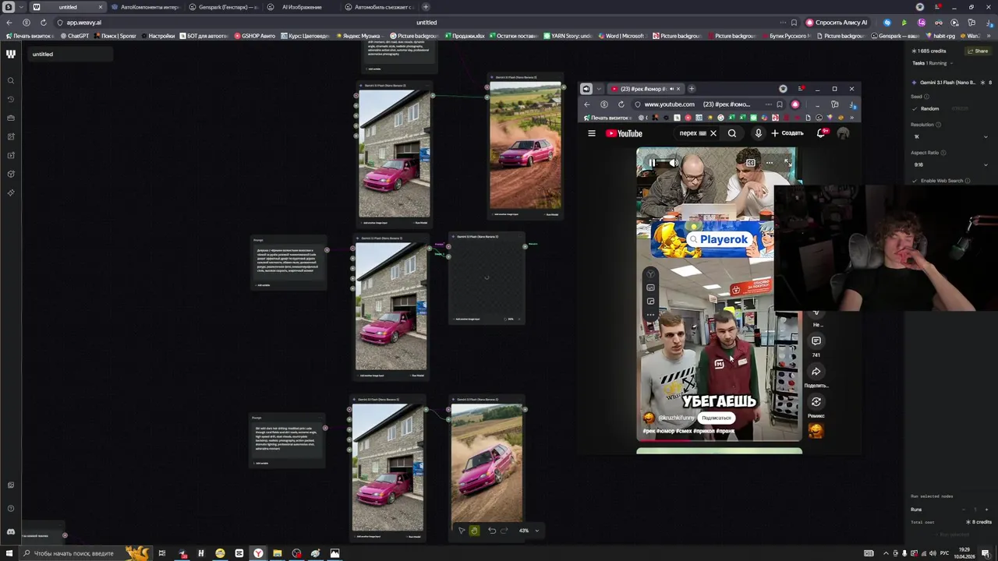
Task: Select the search icon in Weavy sidebar
Action: [x=11, y=81]
